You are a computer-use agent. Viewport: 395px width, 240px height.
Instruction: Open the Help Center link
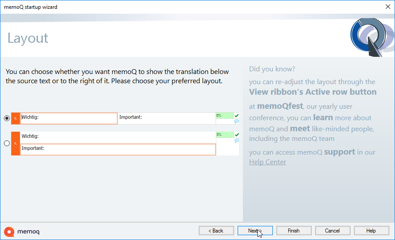tap(267, 162)
